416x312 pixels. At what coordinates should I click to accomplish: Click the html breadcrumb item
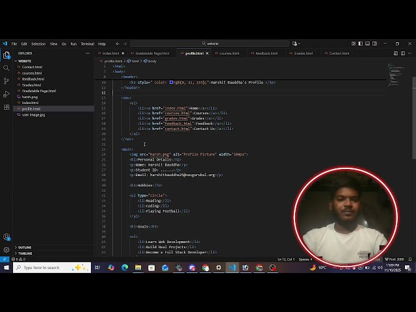pos(133,61)
